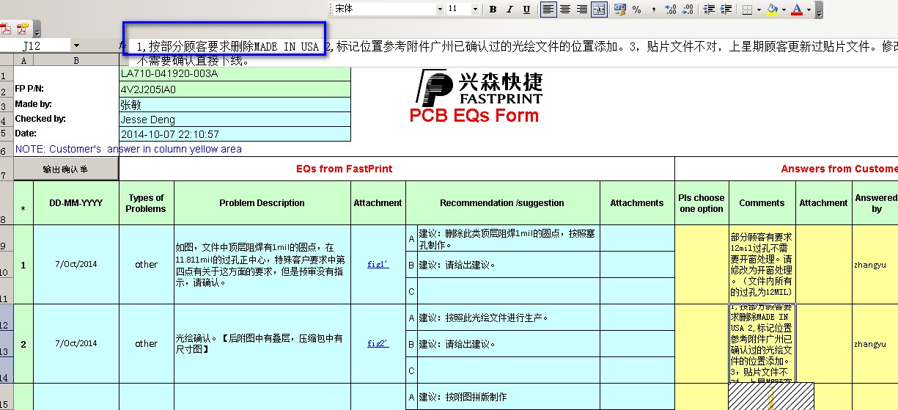Open the fig2' attachment link
The height and width of the screenshot is (410, 898).
click(378, 343)
